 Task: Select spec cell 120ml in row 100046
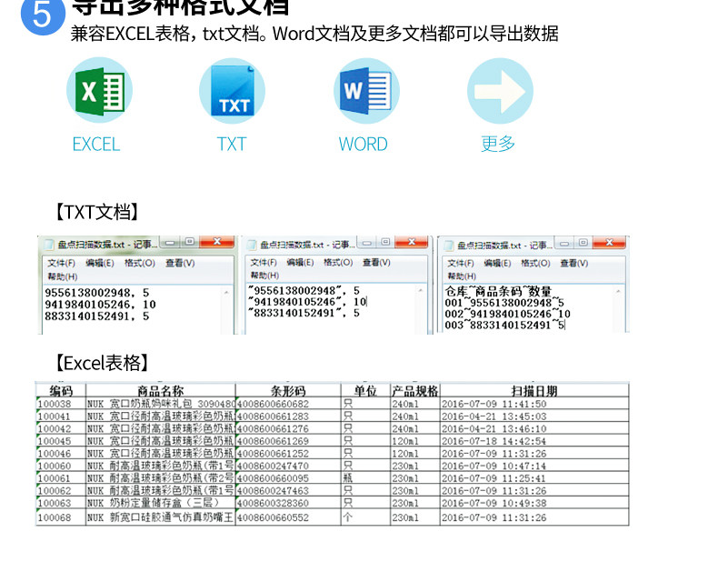click(414, 453)
